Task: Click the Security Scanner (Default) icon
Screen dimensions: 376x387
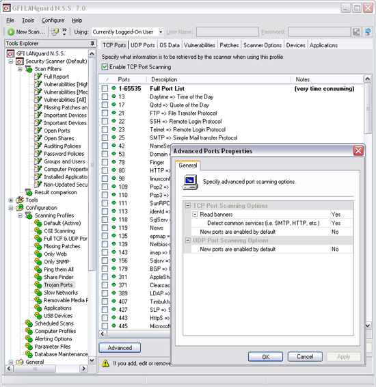Action: click(20, 62)
